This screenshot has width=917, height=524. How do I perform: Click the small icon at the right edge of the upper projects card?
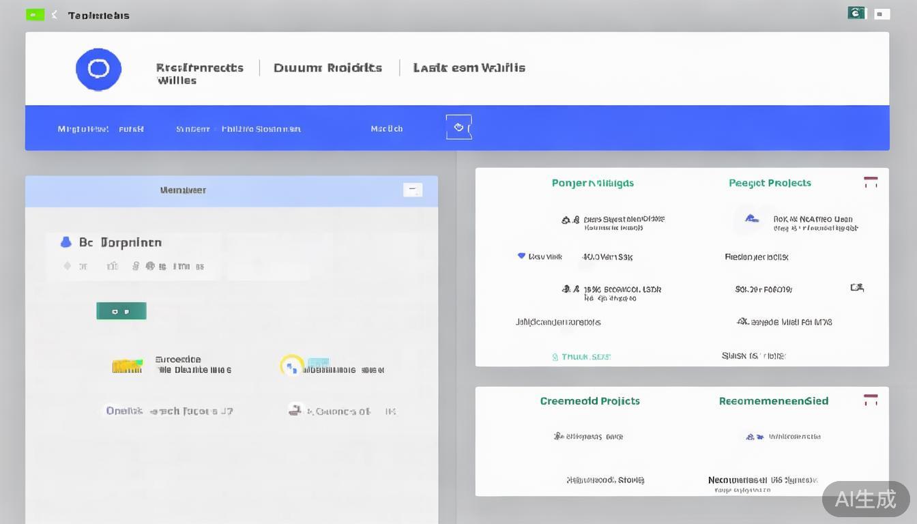pyautogui.click(x=857, y=288)
